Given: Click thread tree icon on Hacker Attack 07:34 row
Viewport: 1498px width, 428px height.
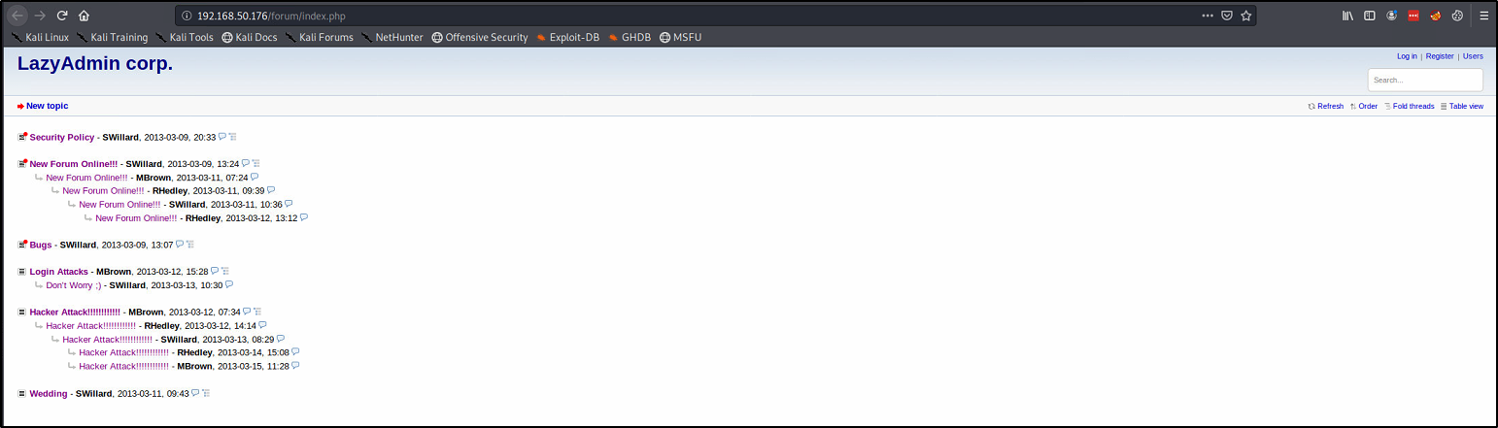Looking at the screenshot, I should pos(256,313).
